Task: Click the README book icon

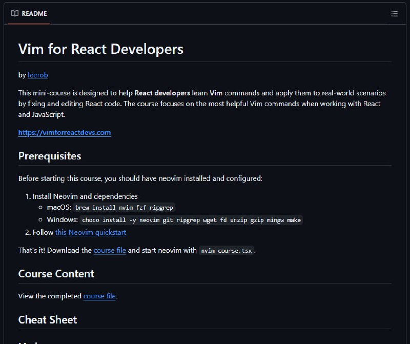Action: (15, 13)
